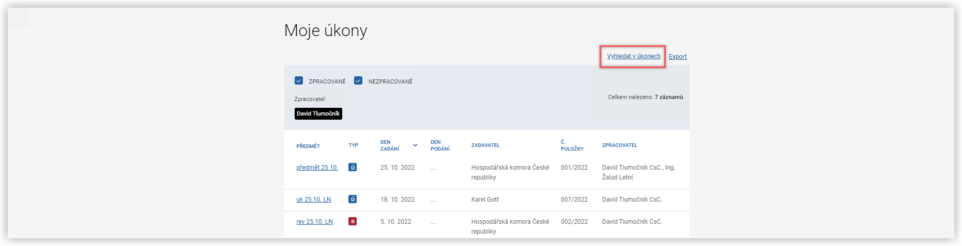The width and height of the screenshot is (962, 246).
Task: Sort by clicking the DEN ZADÁNÍ chevron arrow
Action: click(415, 145)
